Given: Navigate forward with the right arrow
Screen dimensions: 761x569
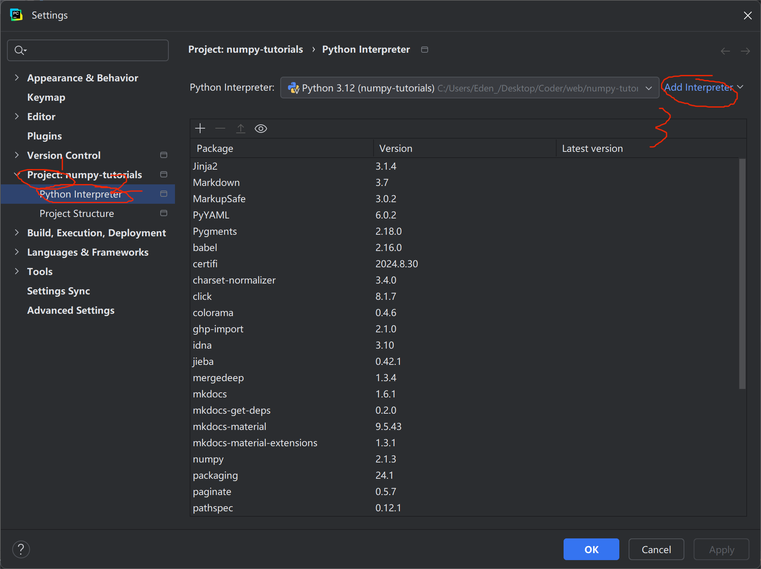Looking at the screenshot, I should tap(745, 51).
